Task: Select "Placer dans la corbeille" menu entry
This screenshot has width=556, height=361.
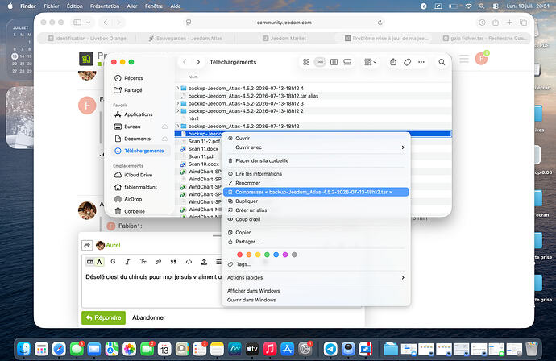Action: click(316, 160)
